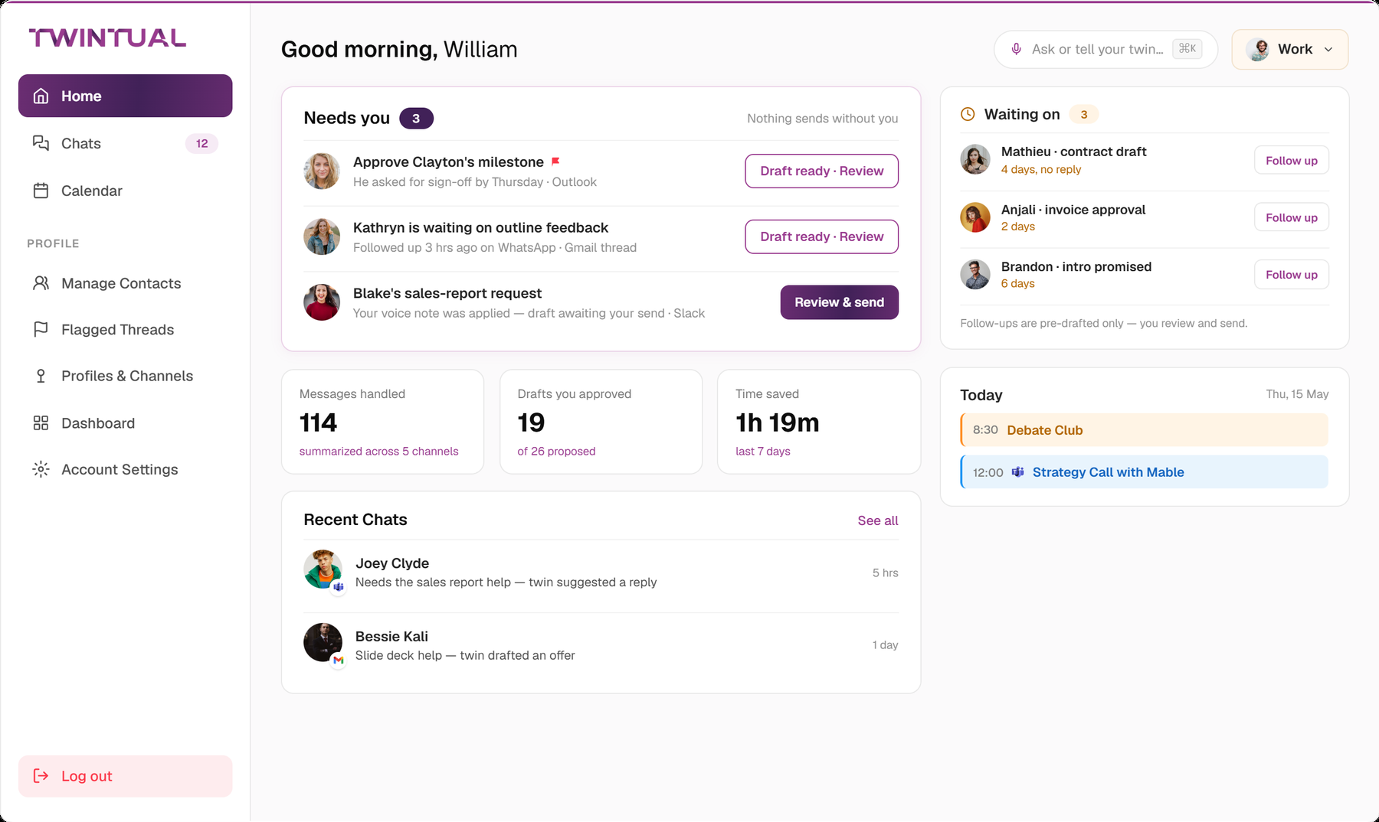Image resolution: width=1379 pixels, height=822 pixels.
Task: Click the "Thu, 15 May" date
Action: pos(1297,394)
